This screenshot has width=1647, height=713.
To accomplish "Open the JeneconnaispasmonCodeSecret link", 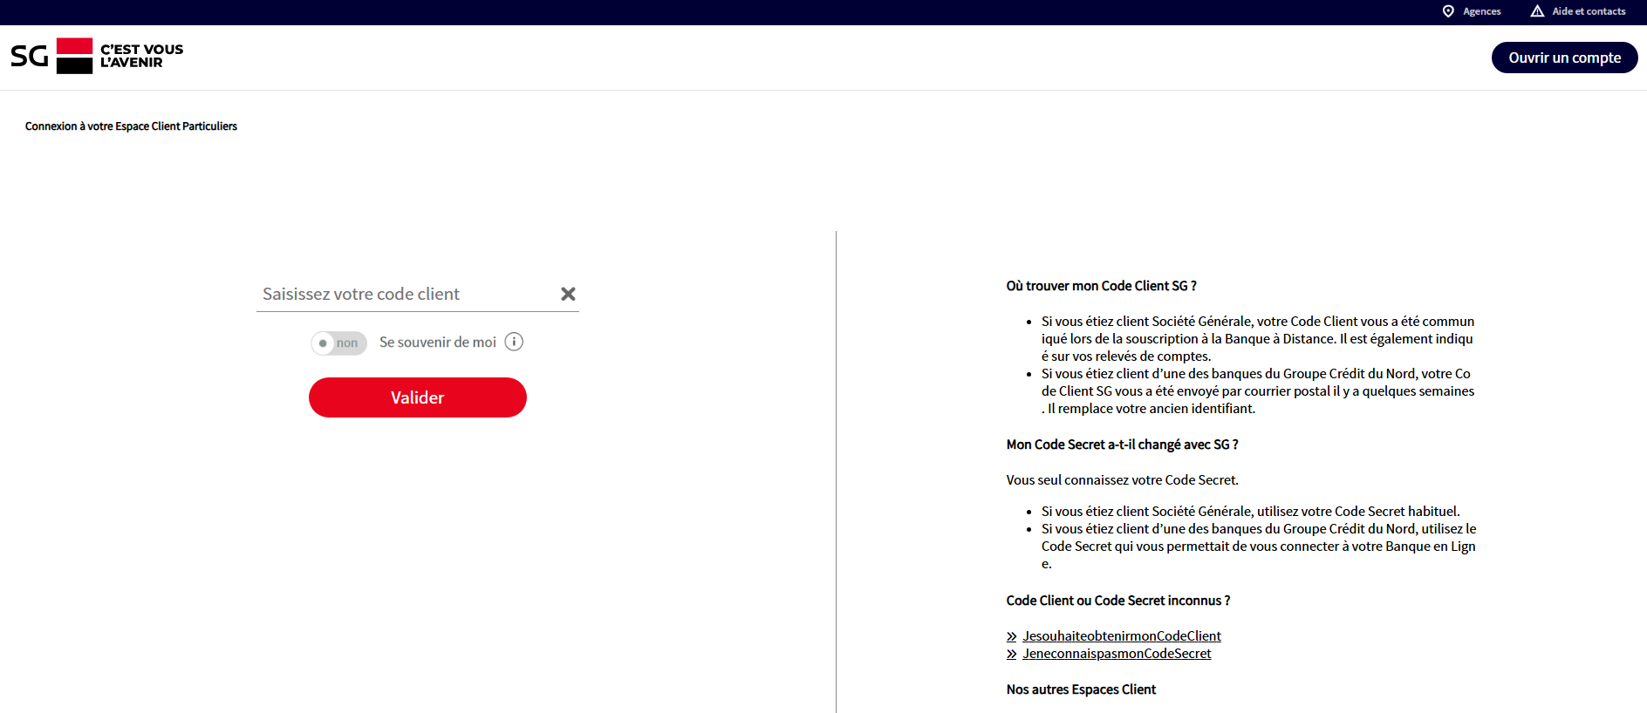I will (1117, 654).
